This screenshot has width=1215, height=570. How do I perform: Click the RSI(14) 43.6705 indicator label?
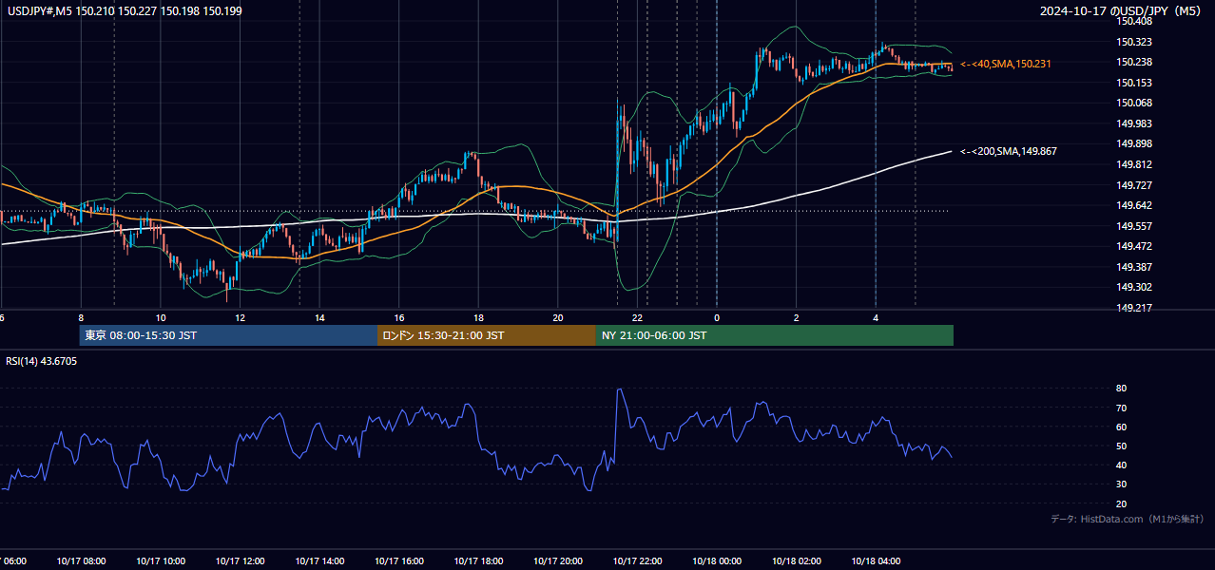pyautogui.click(x=42, y=361)
